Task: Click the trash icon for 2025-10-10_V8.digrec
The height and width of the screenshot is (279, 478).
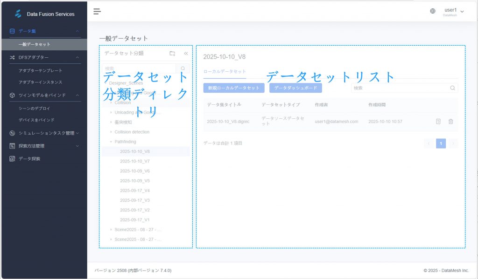Action: click(x=450, y=122)
